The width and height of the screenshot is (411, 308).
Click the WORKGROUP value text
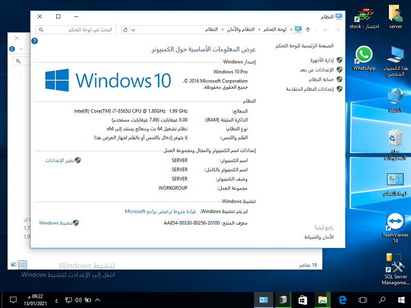[173, 188]
